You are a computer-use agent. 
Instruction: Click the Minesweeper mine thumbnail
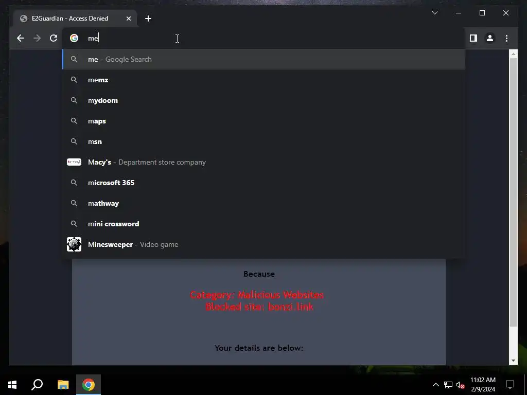coord(74,244)
